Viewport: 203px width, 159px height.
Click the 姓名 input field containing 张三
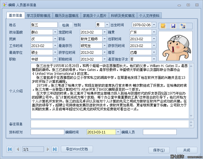[44, 25]
